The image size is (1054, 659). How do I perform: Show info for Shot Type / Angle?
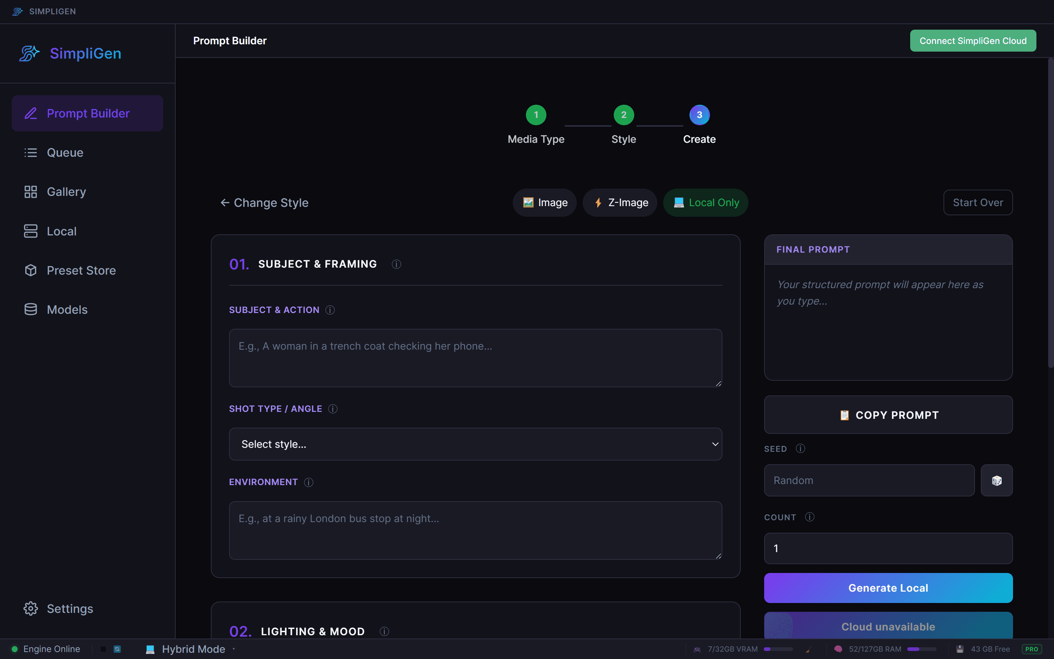[333, 409]
